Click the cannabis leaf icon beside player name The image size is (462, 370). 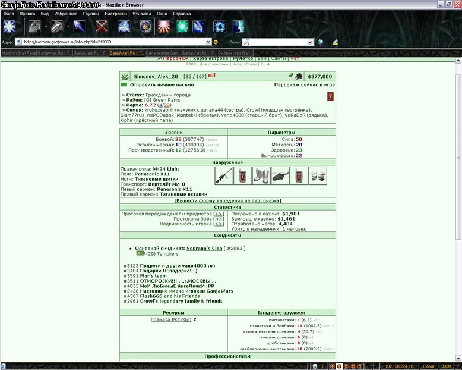(125, 76)
